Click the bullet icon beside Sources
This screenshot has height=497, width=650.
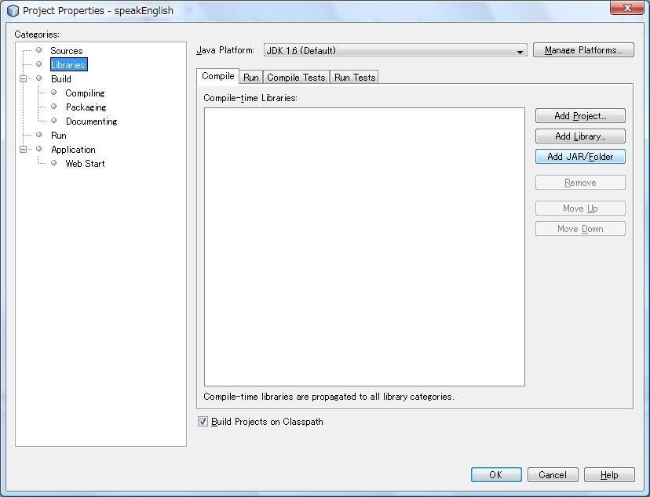pyautogui.click(x=38, y=50)
